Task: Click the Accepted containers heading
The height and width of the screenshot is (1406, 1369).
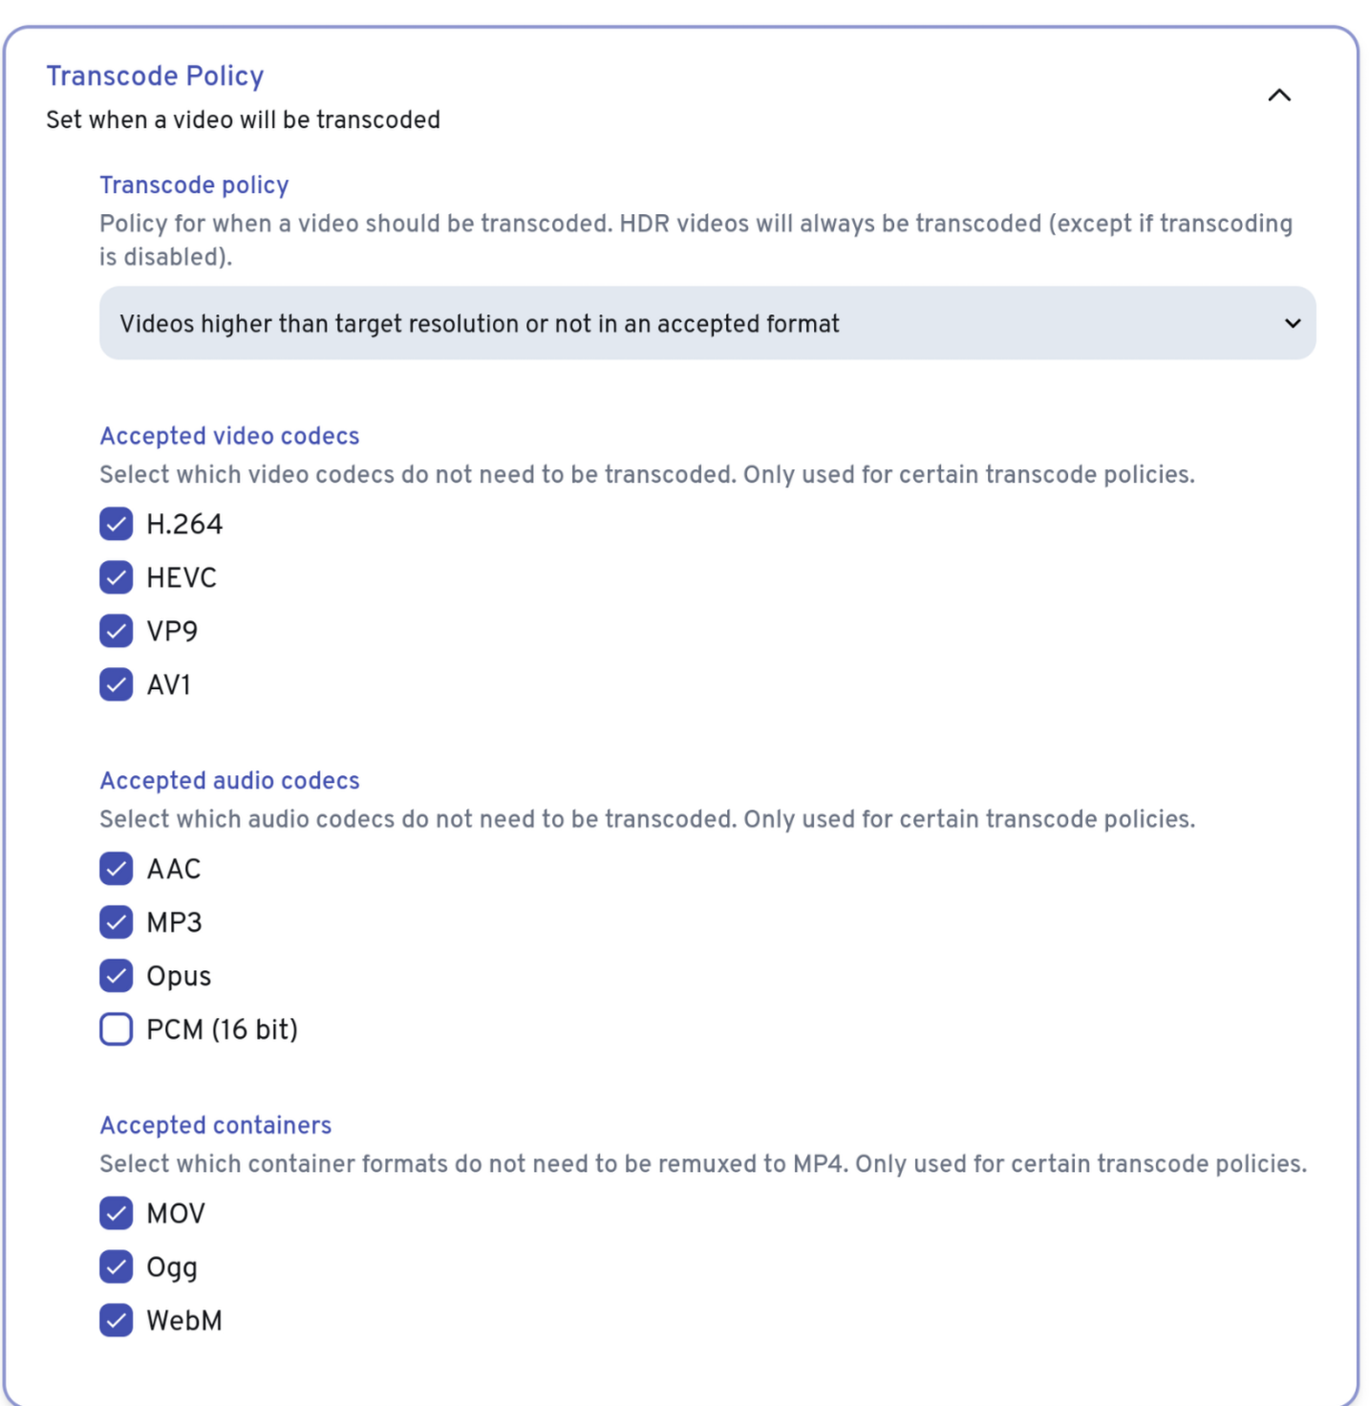Action: 216,1125
